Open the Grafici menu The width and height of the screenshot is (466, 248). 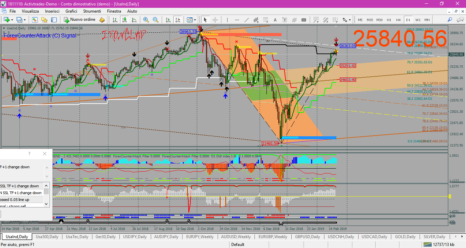71,11
